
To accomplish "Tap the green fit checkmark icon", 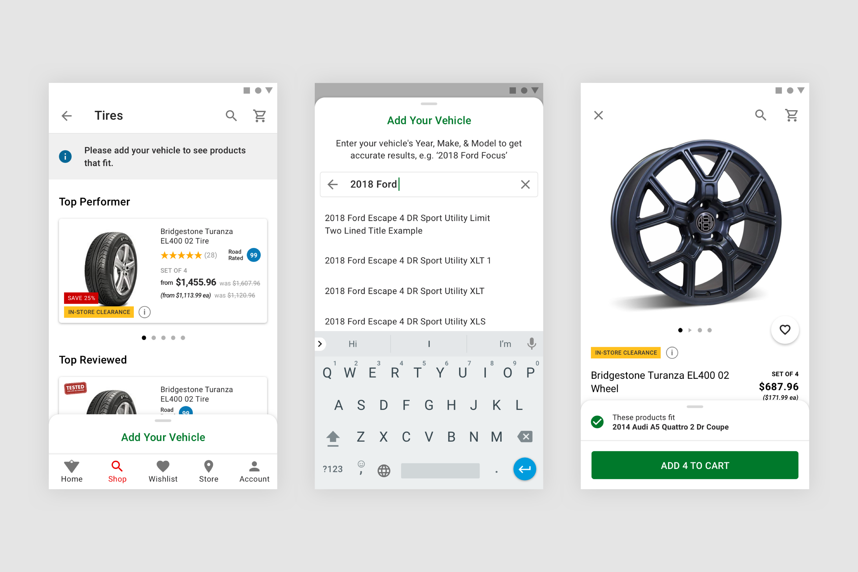I will [x=597, y=422].
